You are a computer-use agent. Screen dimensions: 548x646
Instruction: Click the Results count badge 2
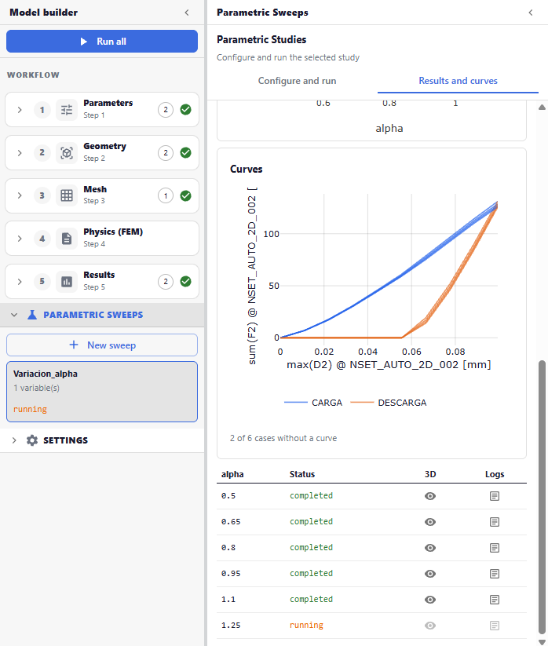tap(166, 281)
